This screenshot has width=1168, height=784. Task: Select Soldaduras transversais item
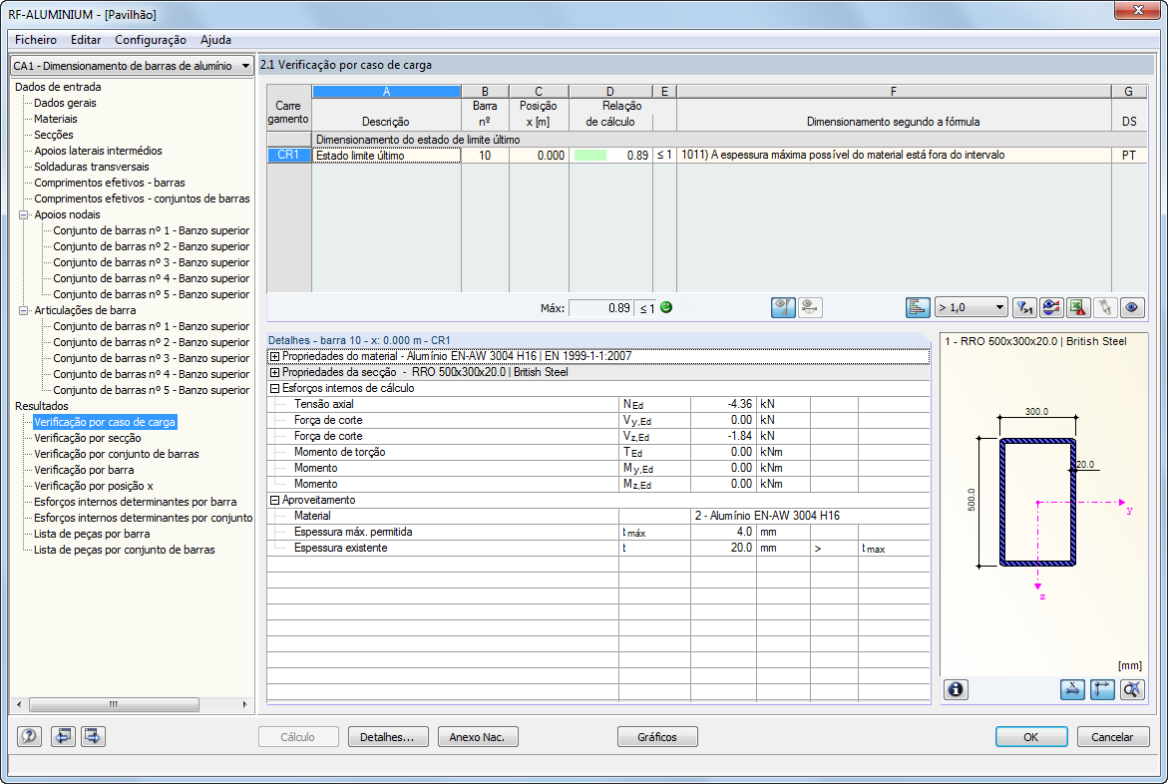[x=92, y=167]
